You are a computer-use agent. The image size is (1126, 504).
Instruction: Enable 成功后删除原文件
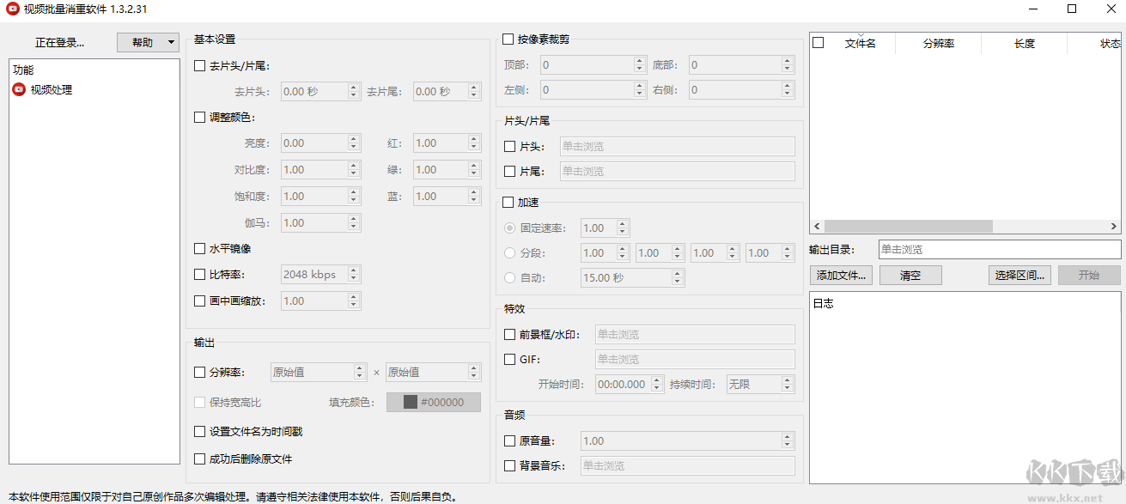point(199,458)
